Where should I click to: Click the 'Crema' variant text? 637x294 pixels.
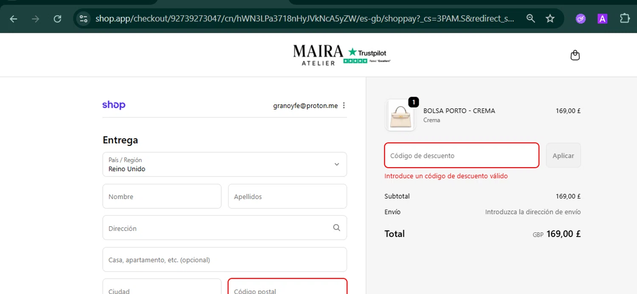pyautogui.click(x=431, y=120)
